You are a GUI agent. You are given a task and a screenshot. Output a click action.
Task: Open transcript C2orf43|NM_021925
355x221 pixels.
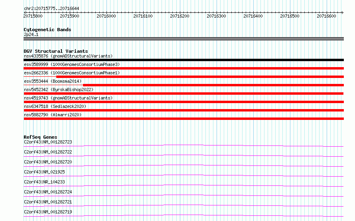44,172
